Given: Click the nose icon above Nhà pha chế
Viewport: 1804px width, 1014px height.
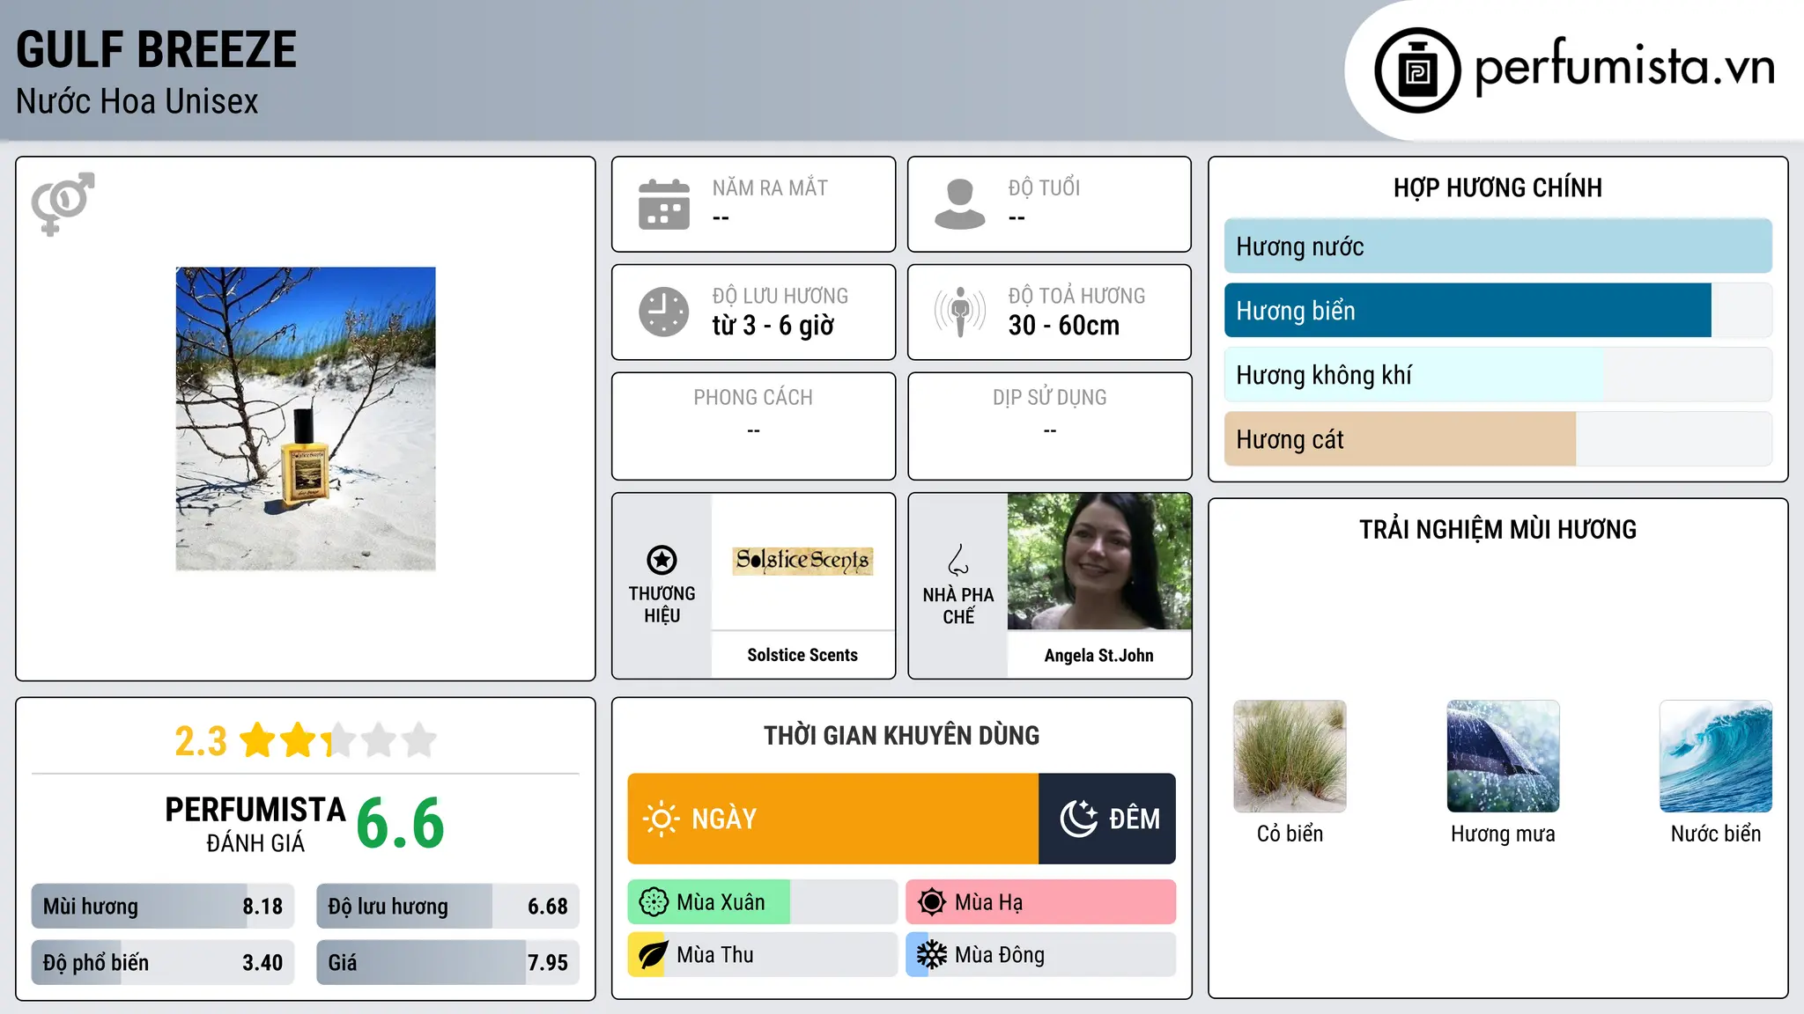Looking at the screenshot, I should tap(958, 559).
